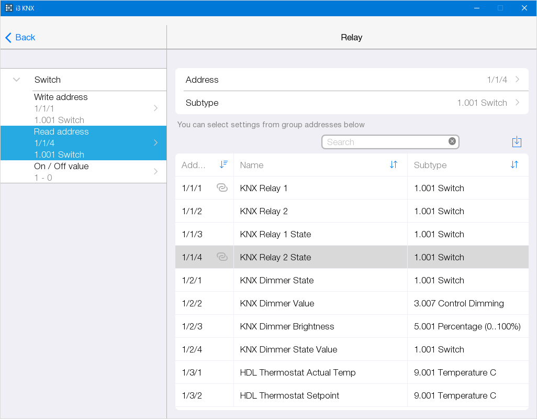Clear the search field with X icon
Viewport: 537px width, 419px height.
point(452,141)
